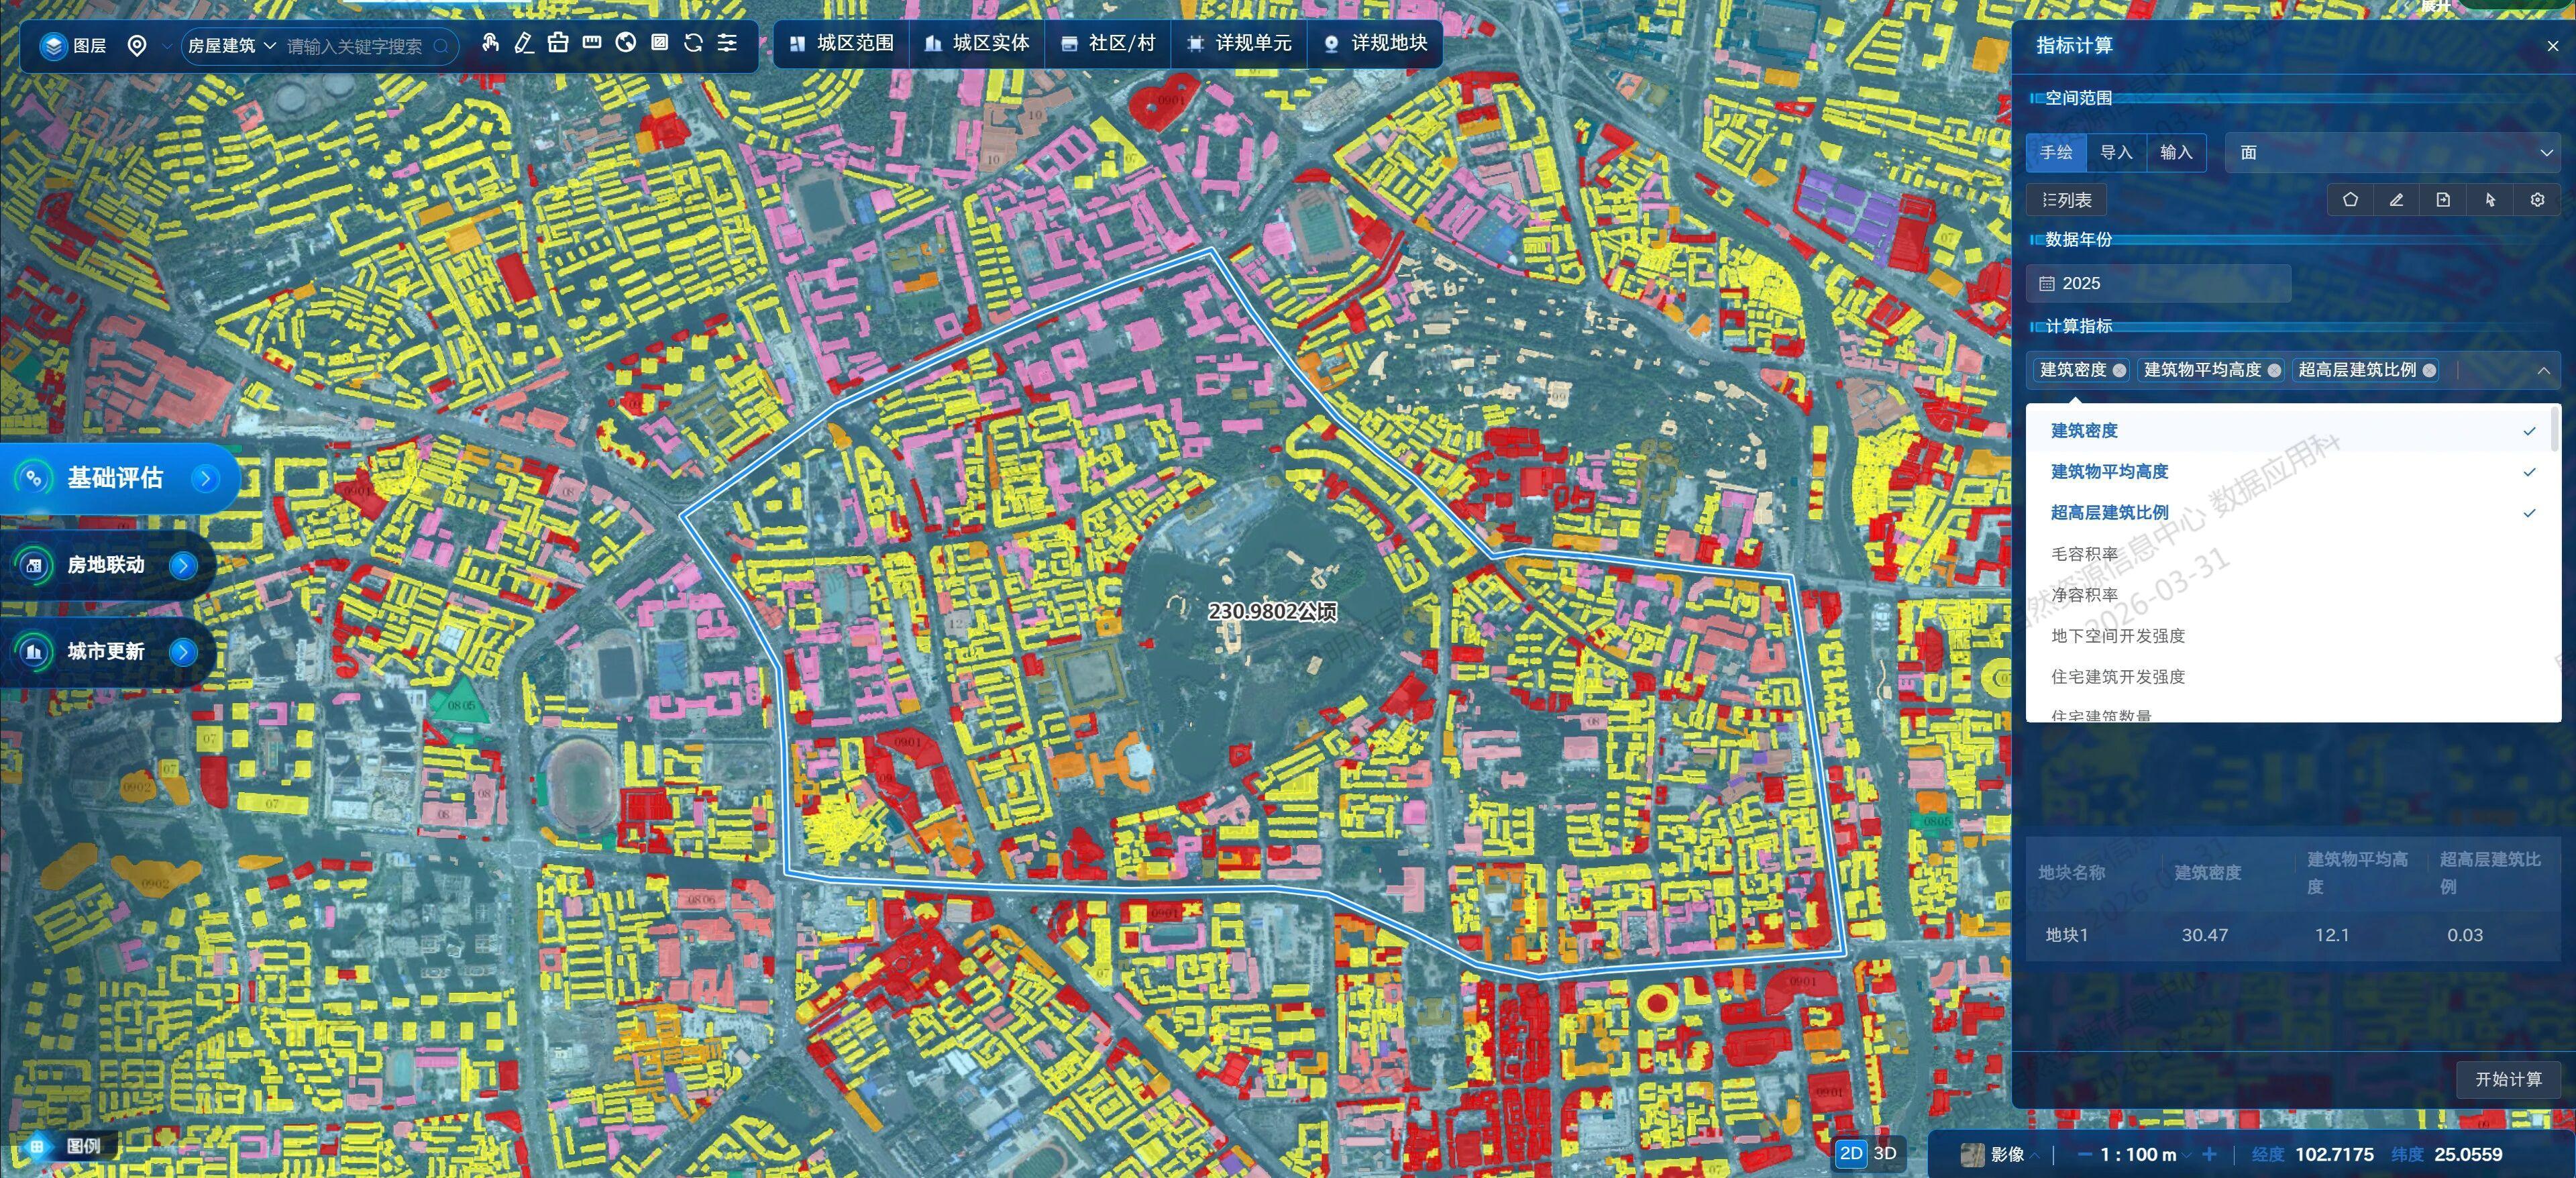
Task: Click the 列表 button
Action: (x=2066, y=200)
